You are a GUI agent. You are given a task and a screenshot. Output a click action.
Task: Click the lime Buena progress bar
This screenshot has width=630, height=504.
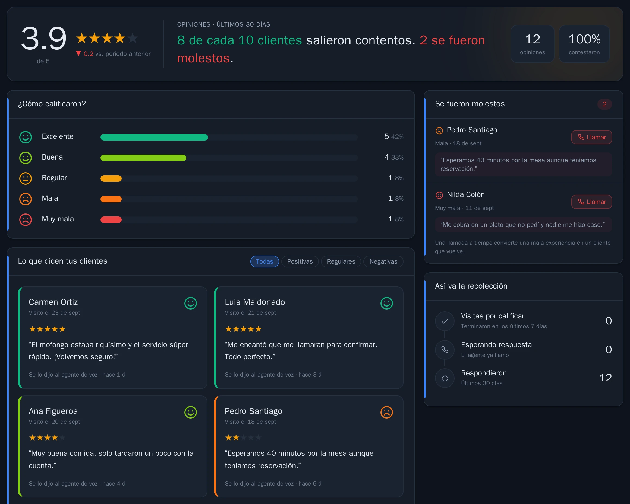(143, 158)
